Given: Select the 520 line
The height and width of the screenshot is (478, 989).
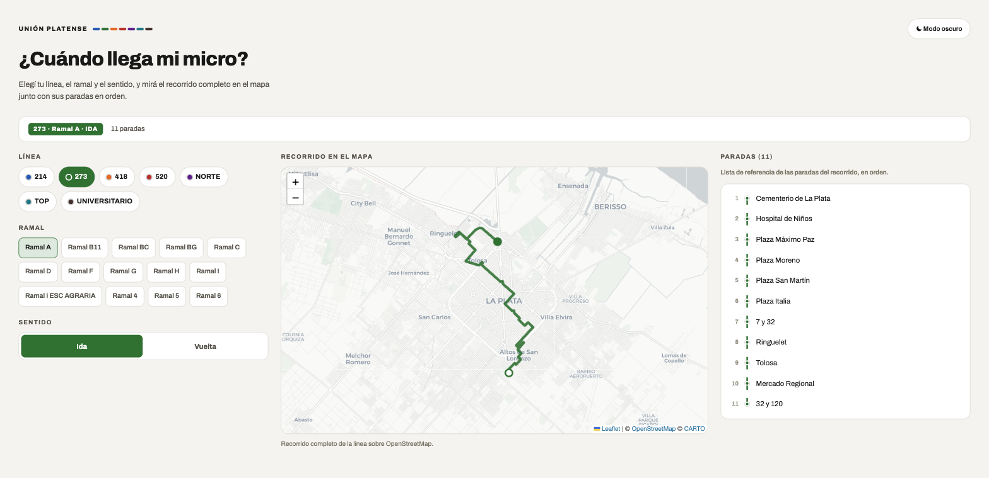Looking at the screenshot, I should [157, 177].
